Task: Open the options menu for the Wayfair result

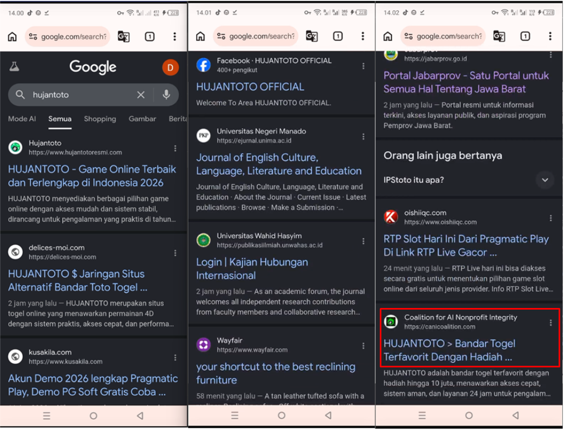Action: pyautogui.click(x=363, y=345)
